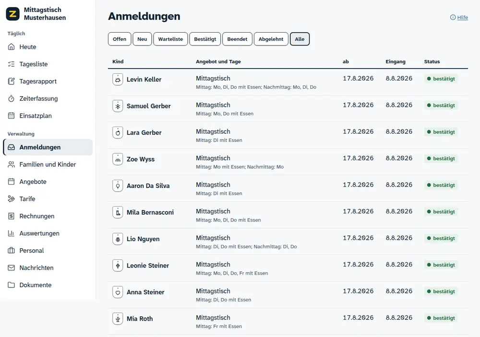
Task: Open the Nachrichten page
Action: pyautogui.click(x=48, y=267)
